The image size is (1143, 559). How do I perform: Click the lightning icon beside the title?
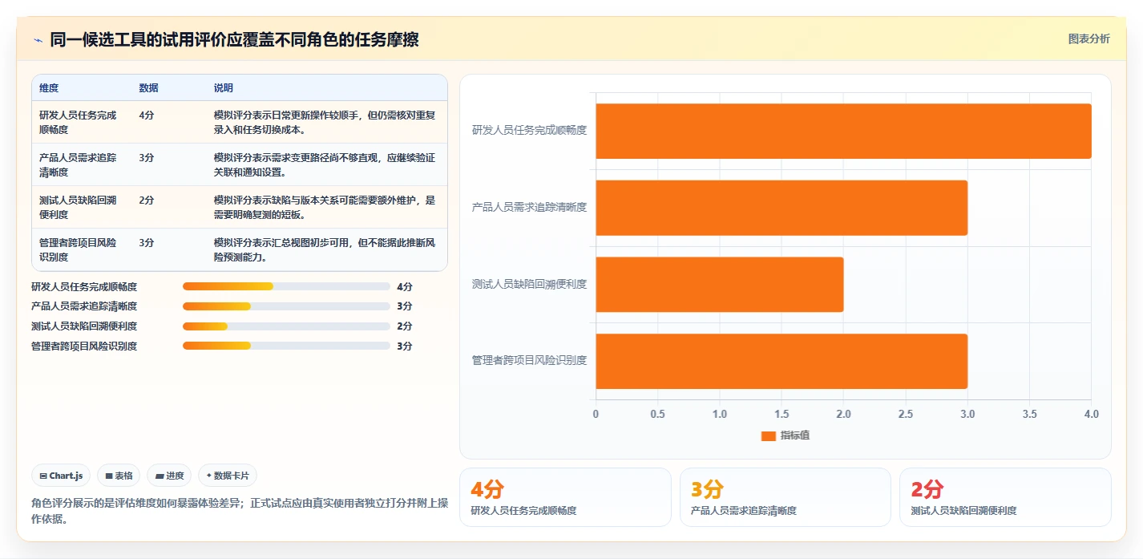coord(38,39)
